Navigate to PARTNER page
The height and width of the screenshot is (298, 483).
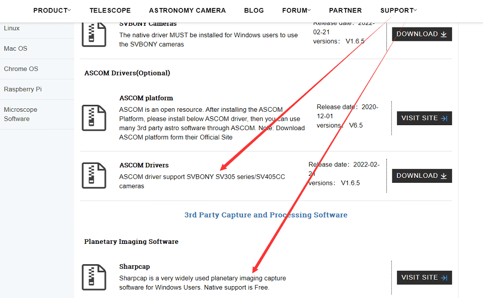tap(346, 10)
